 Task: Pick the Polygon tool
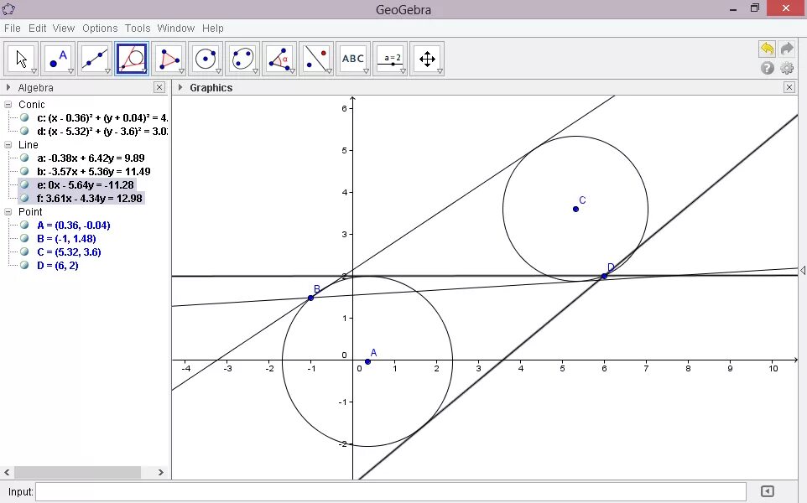point(169,59)
